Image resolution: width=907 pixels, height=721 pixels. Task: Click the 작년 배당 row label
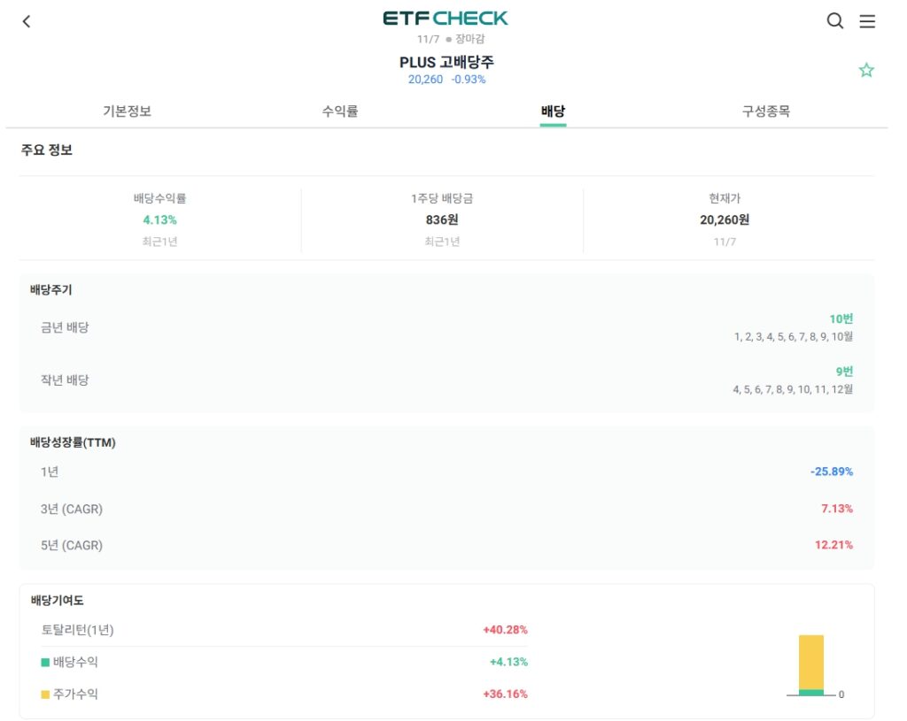(65, 380)
